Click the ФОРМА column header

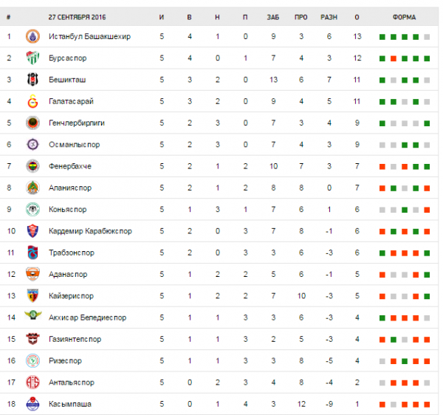404,16
